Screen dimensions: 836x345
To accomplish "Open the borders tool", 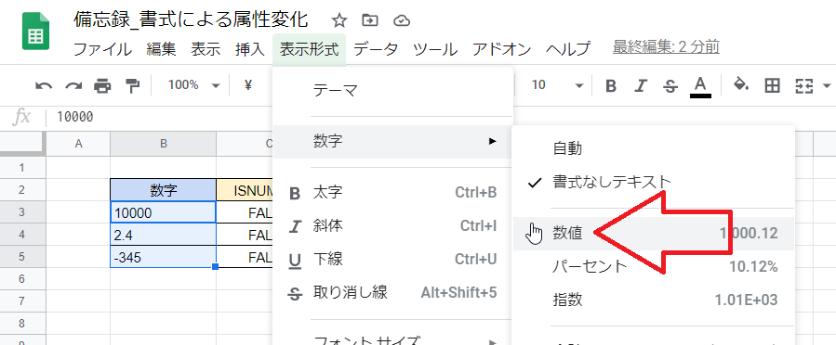I will [x=772, y=85].
